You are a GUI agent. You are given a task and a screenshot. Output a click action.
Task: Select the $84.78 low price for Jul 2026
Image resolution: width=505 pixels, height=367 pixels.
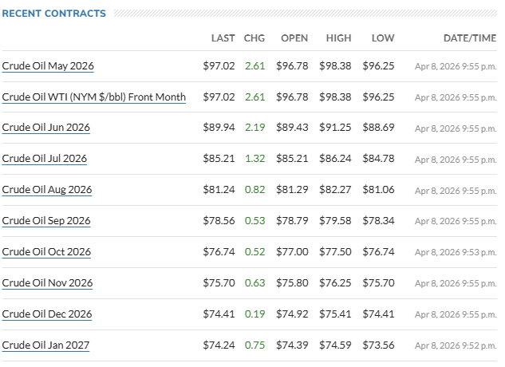point(378,159)
